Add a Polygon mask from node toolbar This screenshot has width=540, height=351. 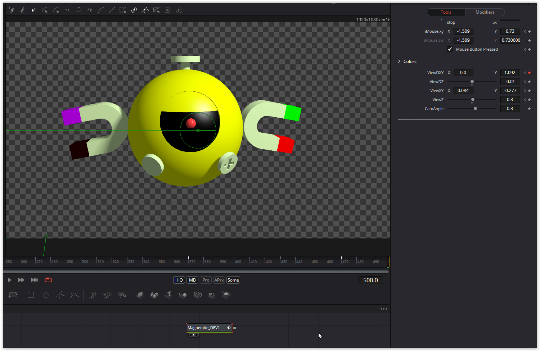60,295
